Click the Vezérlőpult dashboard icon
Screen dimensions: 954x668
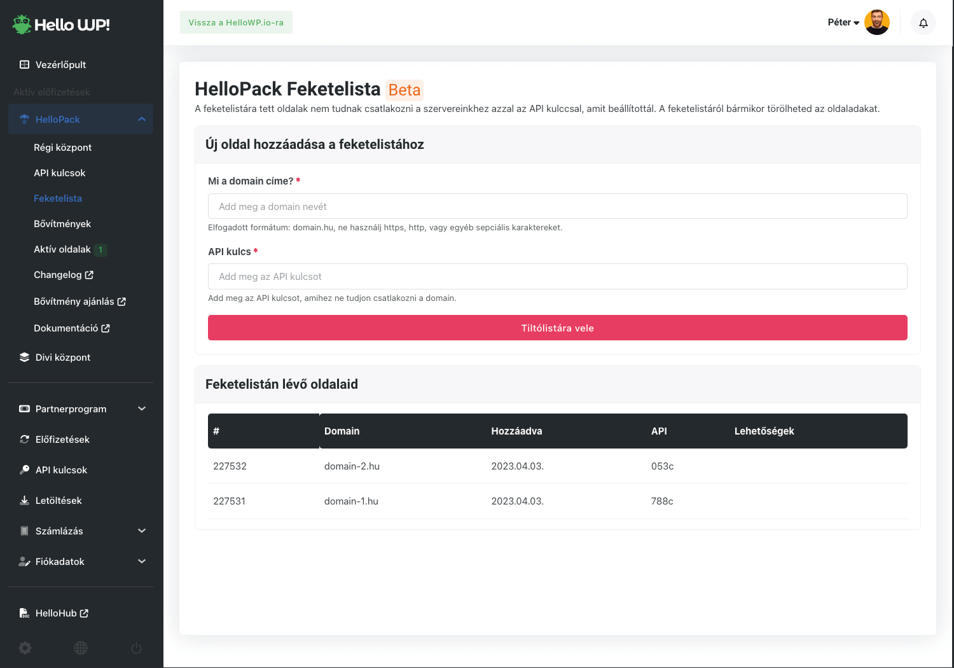[x=25, y=64]
